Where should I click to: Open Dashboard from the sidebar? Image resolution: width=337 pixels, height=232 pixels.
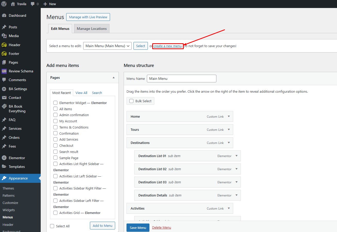(17, 15)
